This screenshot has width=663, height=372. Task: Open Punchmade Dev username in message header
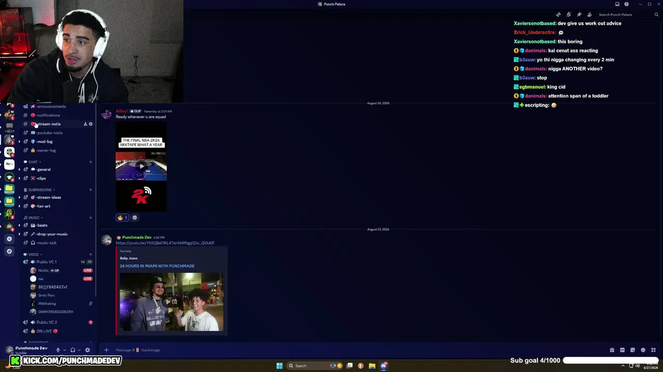137,237
